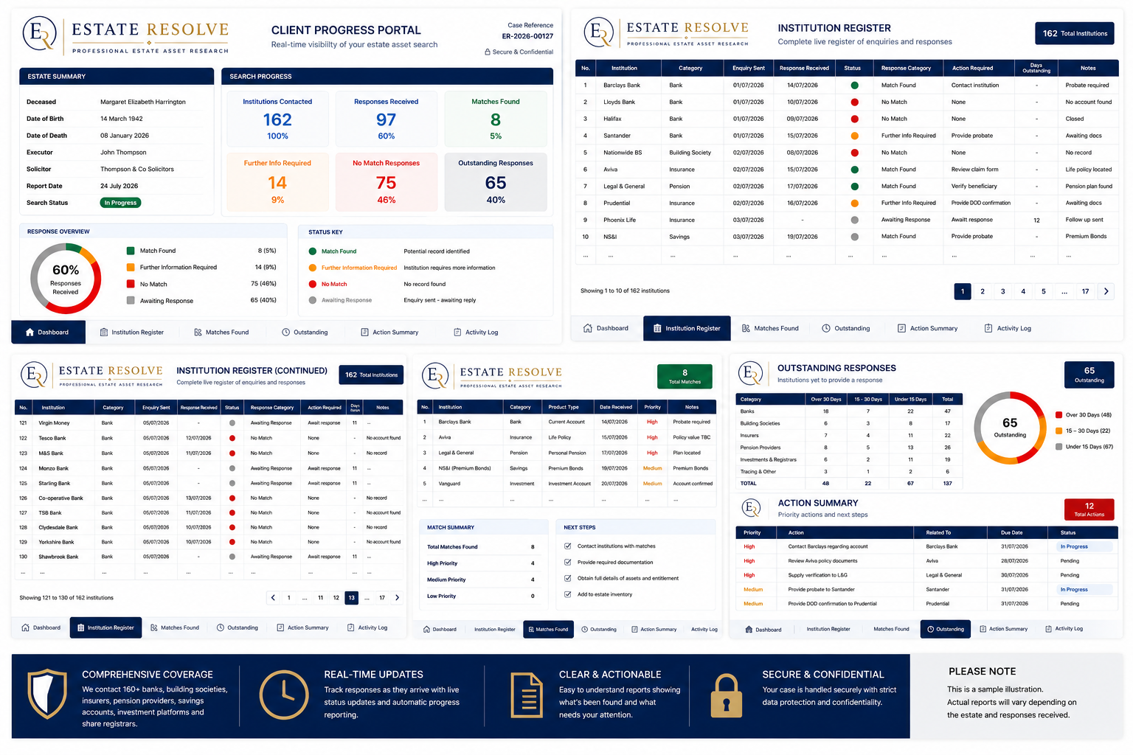Toggle 'Contact institutions with matches' checkbox
Screen dimensions: 1133x755
click(567, 546)
